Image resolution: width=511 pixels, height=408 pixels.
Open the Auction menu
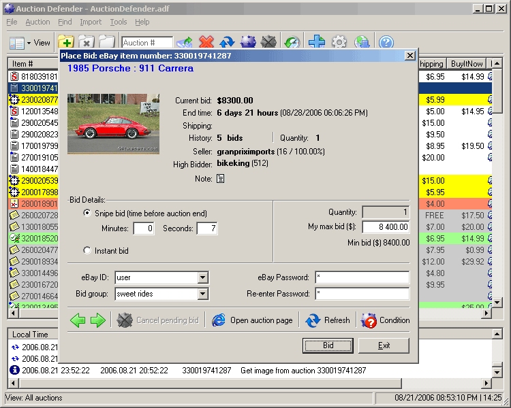tap(37, 22)
